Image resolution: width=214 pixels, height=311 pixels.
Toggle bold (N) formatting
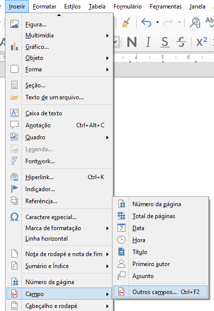[x=132, y=42]
